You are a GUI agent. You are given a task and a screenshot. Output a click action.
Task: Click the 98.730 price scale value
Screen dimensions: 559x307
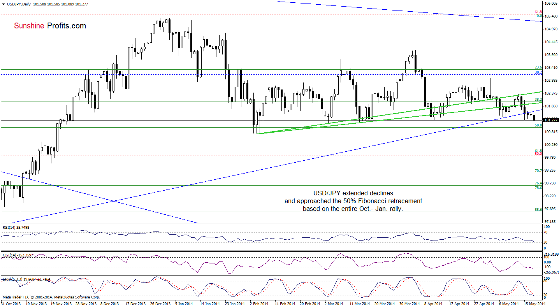click(x=550, y=183)
